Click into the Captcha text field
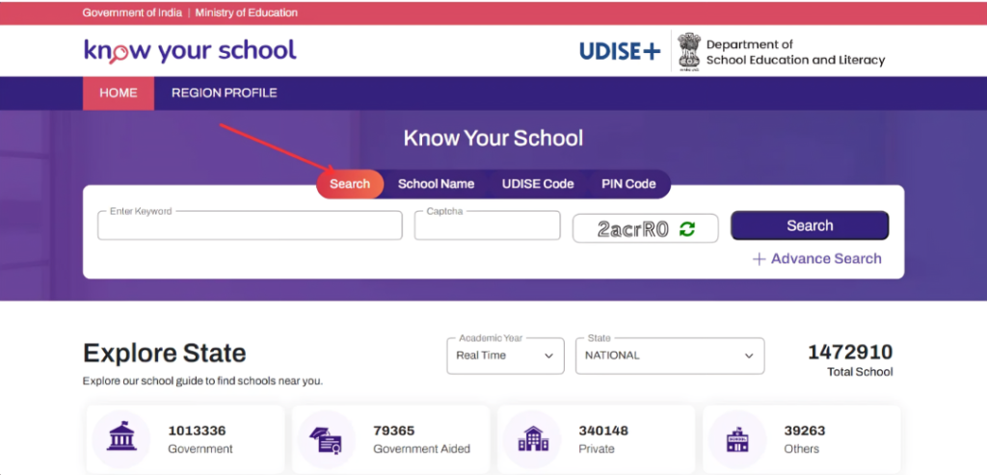 (x=487, y=225)
